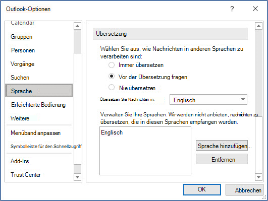
Task: Close the Outlook-Optionen dialog
Action: click(x=255, y=9)
